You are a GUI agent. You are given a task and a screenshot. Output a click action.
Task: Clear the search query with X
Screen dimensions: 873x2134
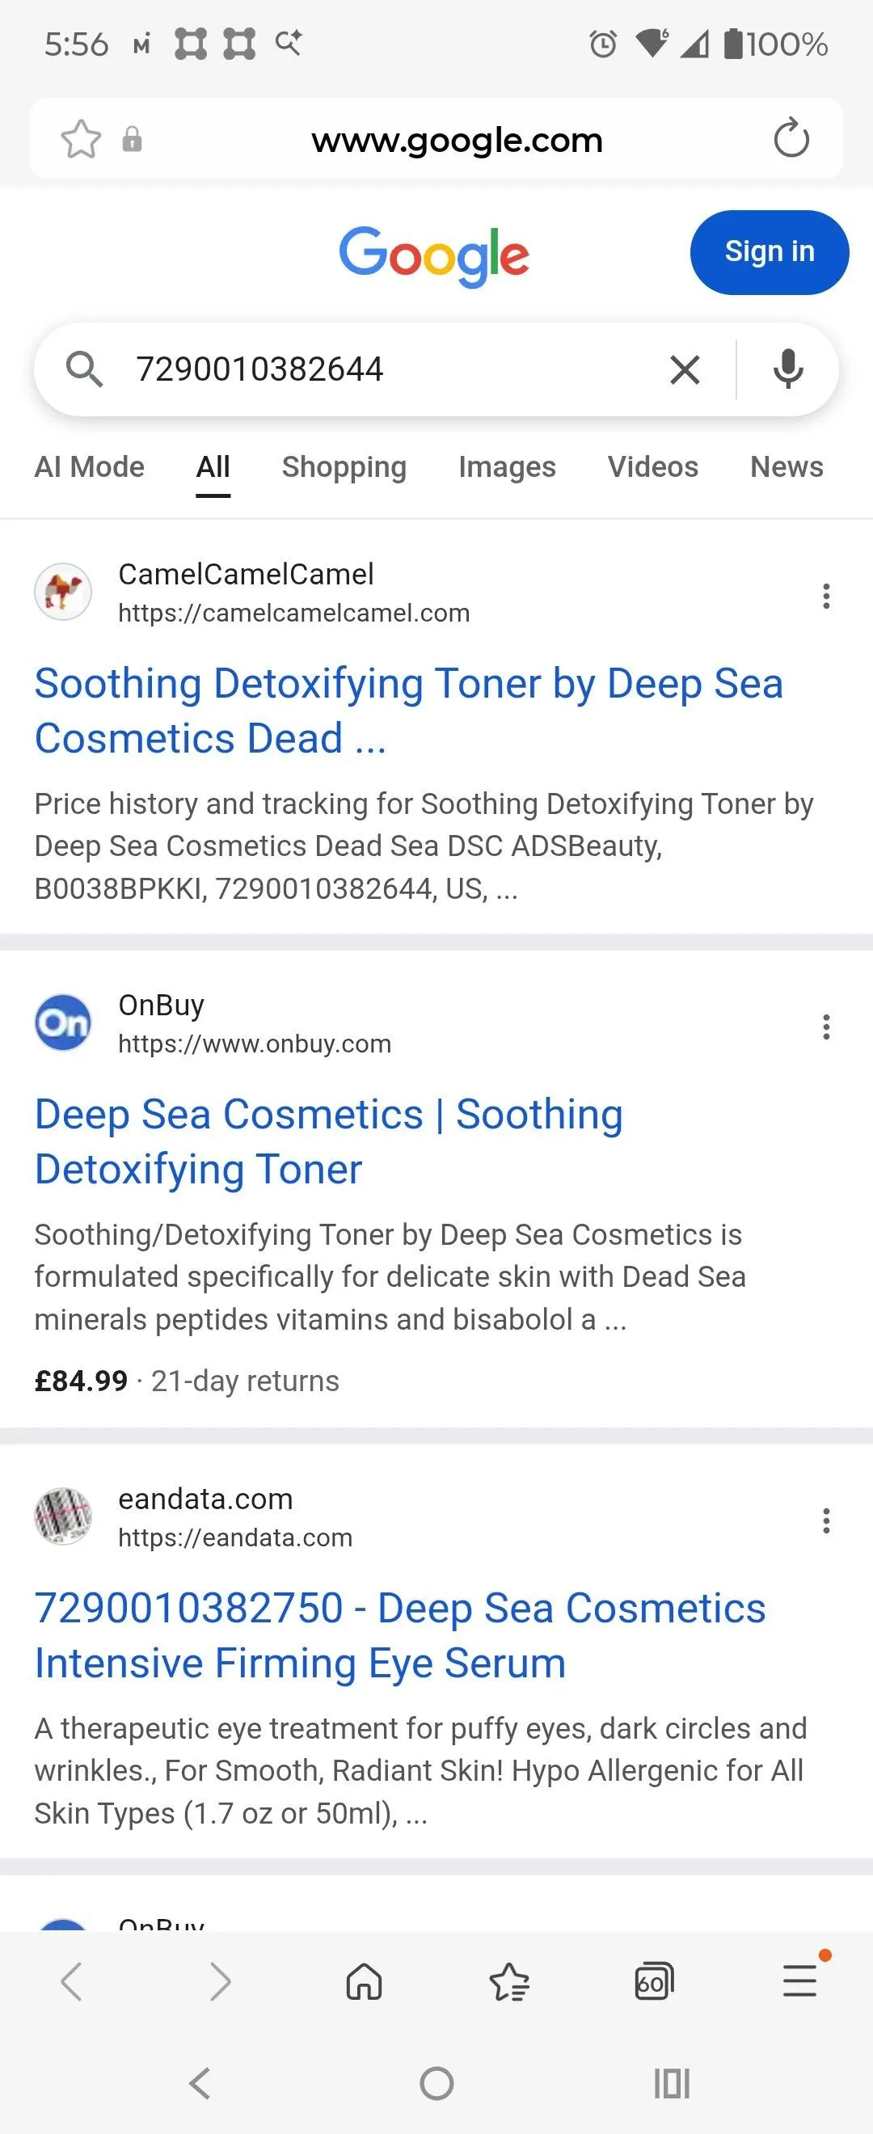[685, 369]
